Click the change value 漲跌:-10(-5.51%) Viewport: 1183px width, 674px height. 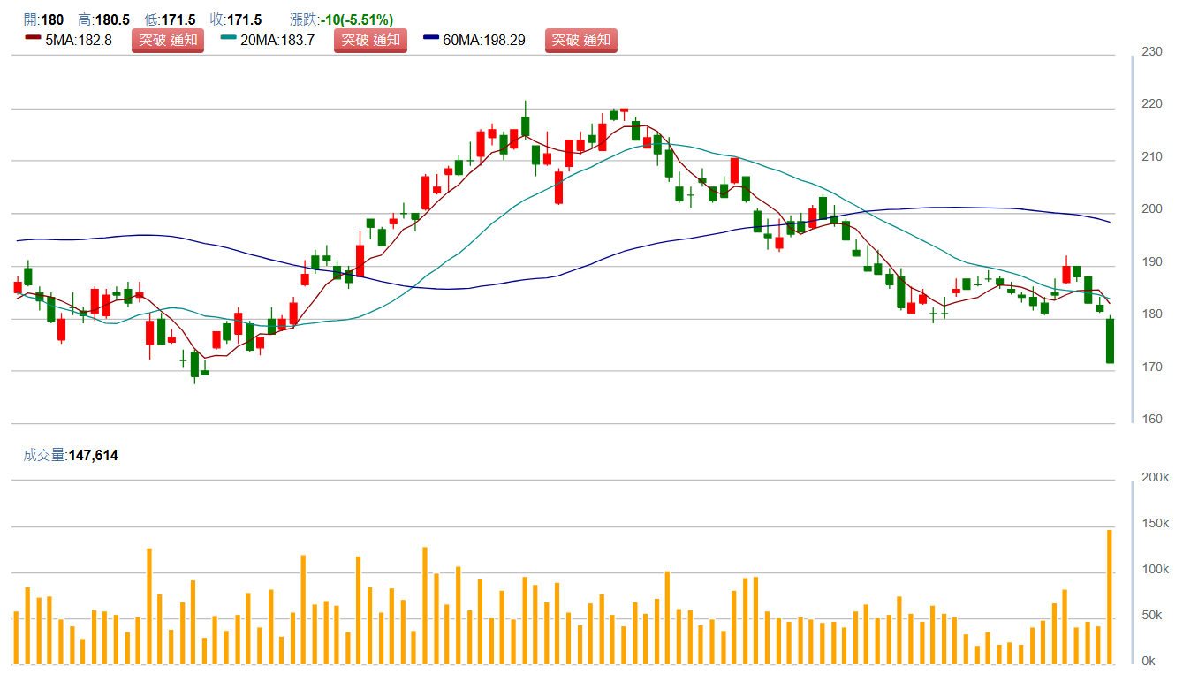[342, 19]
